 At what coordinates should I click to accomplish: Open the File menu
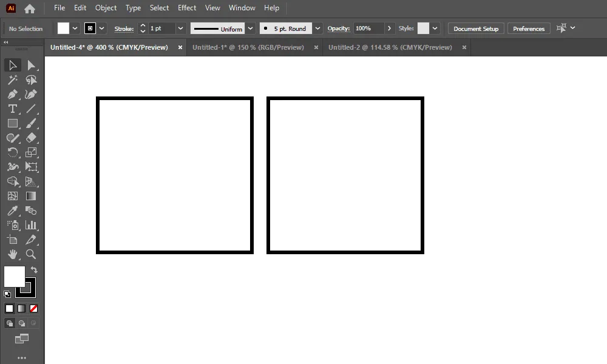(x=59, y=8)
